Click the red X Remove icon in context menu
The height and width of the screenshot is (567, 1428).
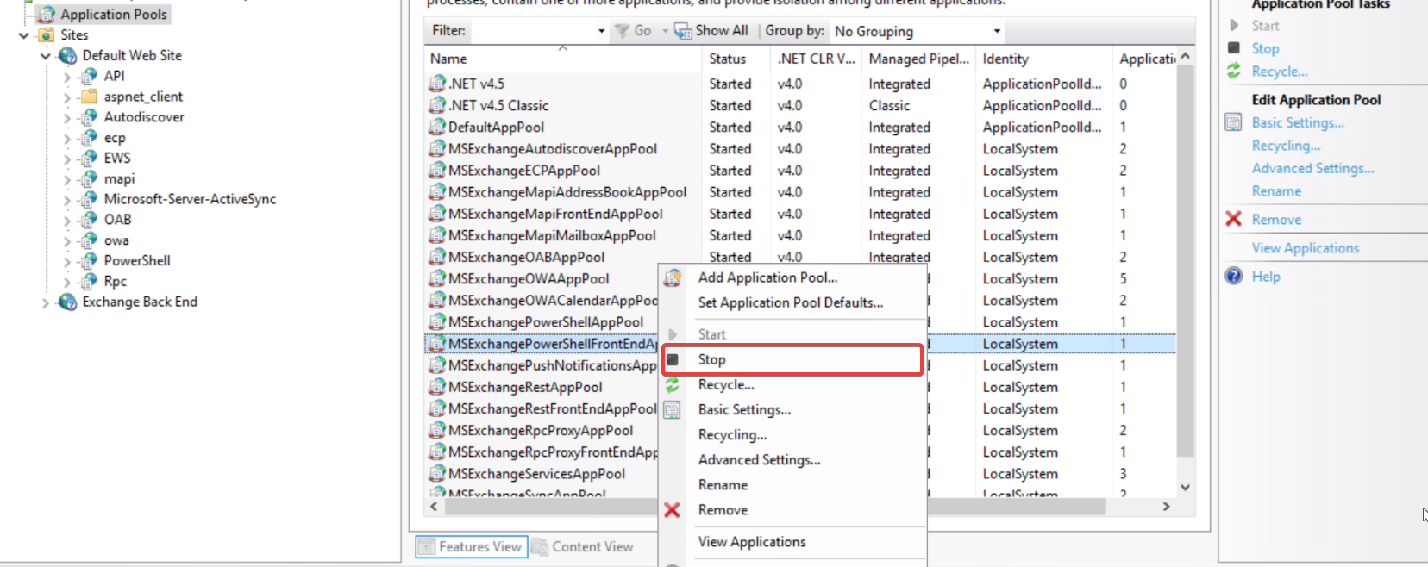pos(673,510)
